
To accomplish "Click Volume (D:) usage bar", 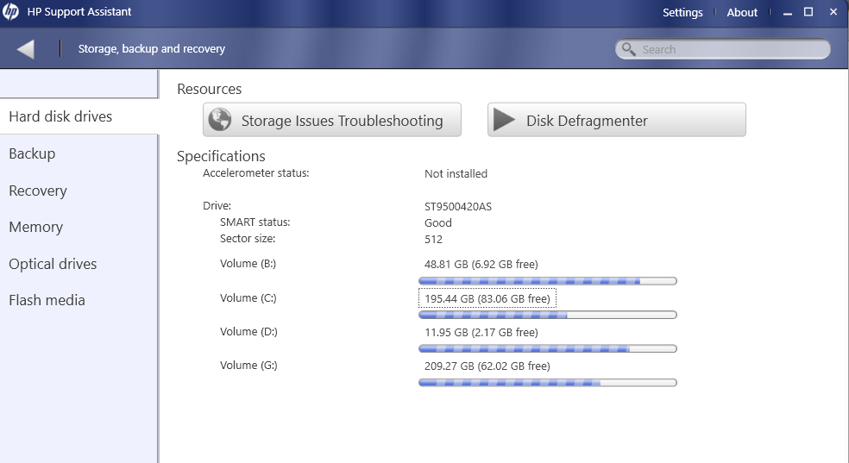I will (x=547, y=348).
